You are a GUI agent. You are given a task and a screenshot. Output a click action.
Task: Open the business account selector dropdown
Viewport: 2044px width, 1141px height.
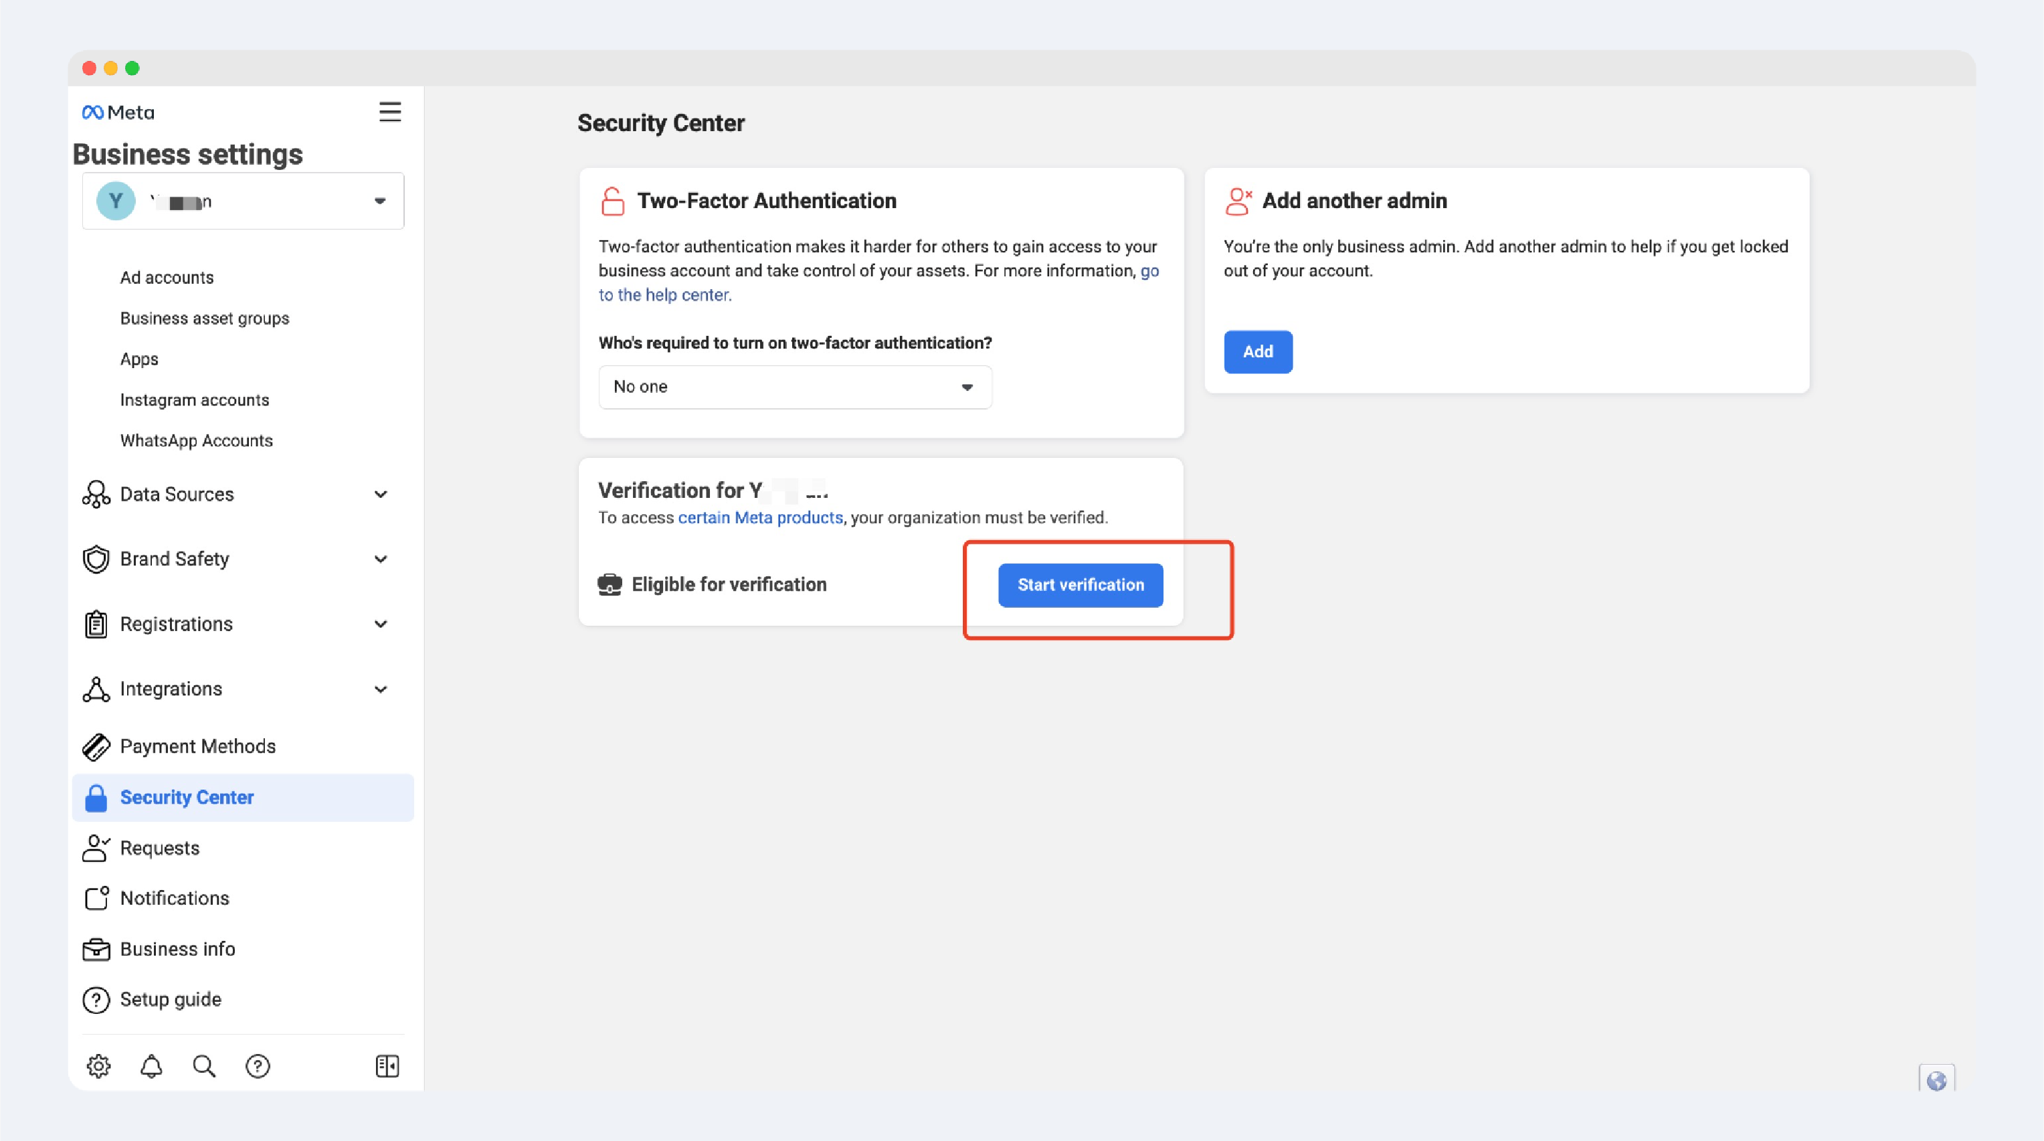[243, 201]
